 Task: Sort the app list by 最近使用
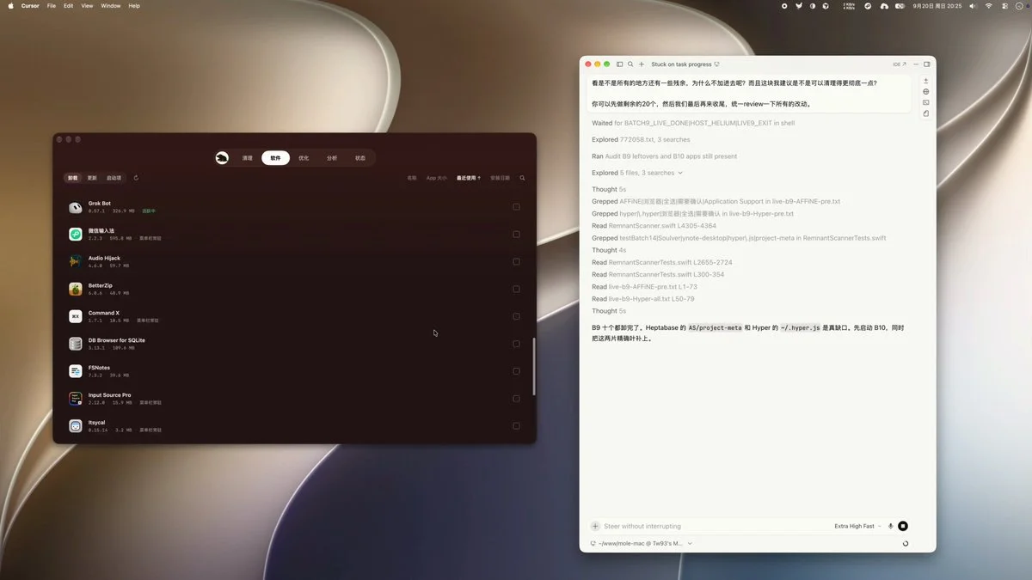click(x=469, y=178)
